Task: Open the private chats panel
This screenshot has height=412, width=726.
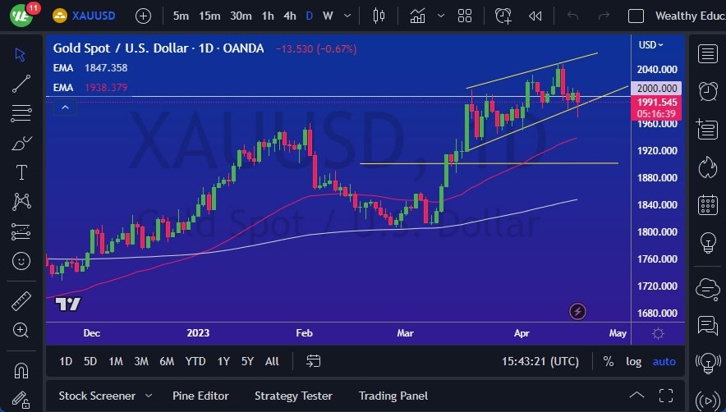Action: (x=707, y=326)
